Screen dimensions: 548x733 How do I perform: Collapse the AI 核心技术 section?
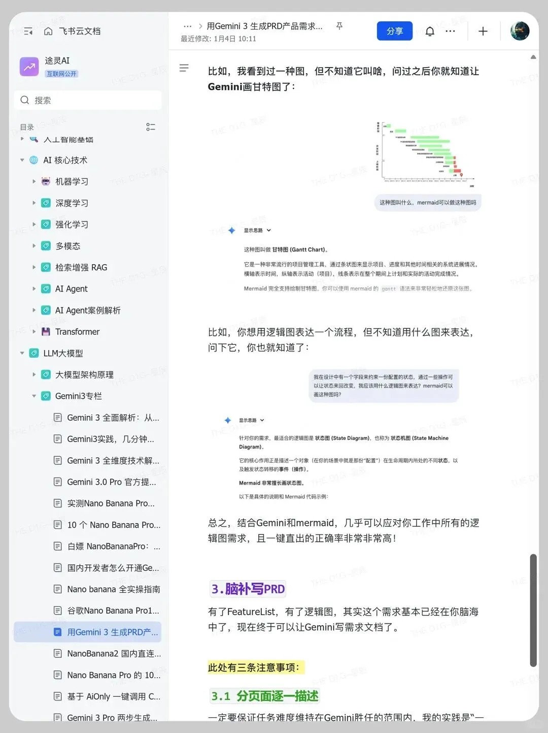[22, 160]
